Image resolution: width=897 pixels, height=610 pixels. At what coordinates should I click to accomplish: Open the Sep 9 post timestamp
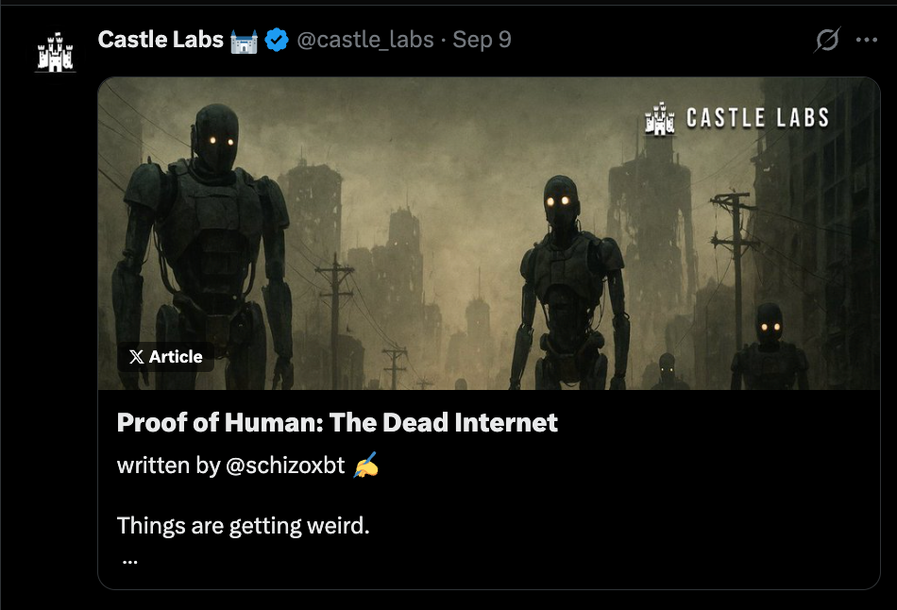pos(482,40)
